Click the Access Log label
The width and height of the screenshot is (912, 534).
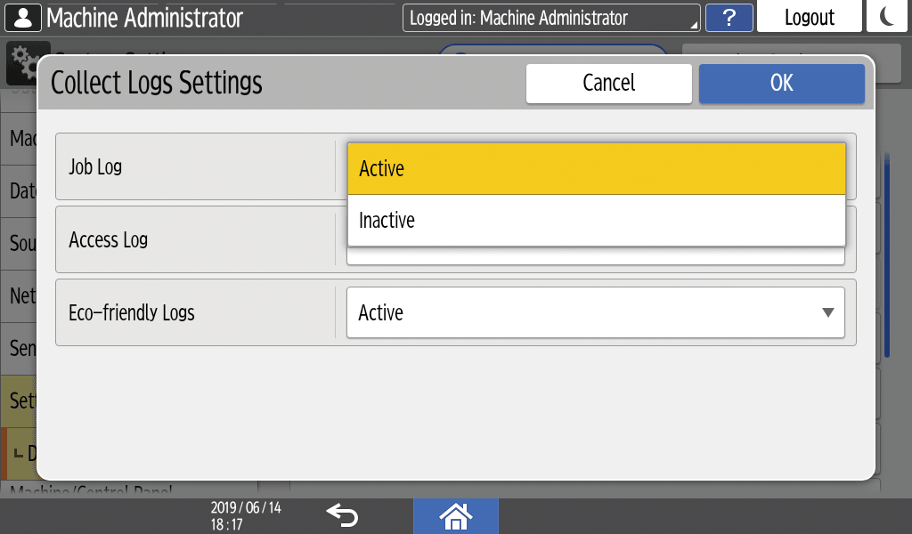[x=108, y=239]
